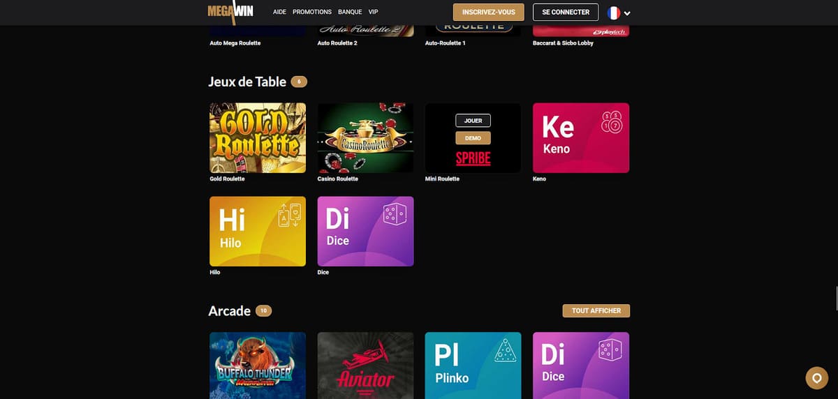Open the Auto Roulette 2 thumbnail
This screenshot has height=399, width=838.
(x=365, y=31)
